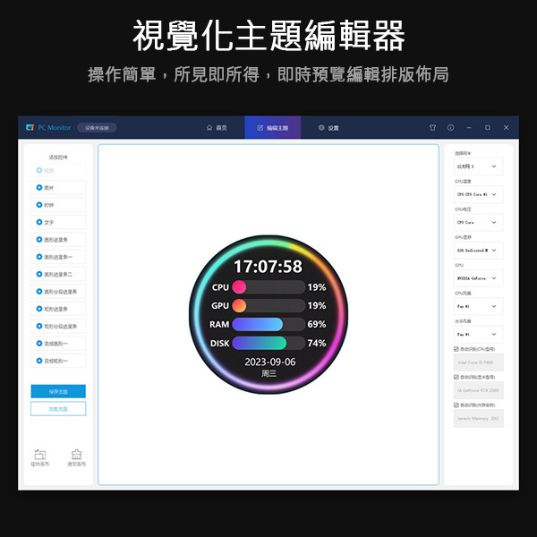Image resolution: width=537 pixels, height=537 pixels.
Task: Open the CPU电压 dropdown showing CPU Core
Action: 479,222
